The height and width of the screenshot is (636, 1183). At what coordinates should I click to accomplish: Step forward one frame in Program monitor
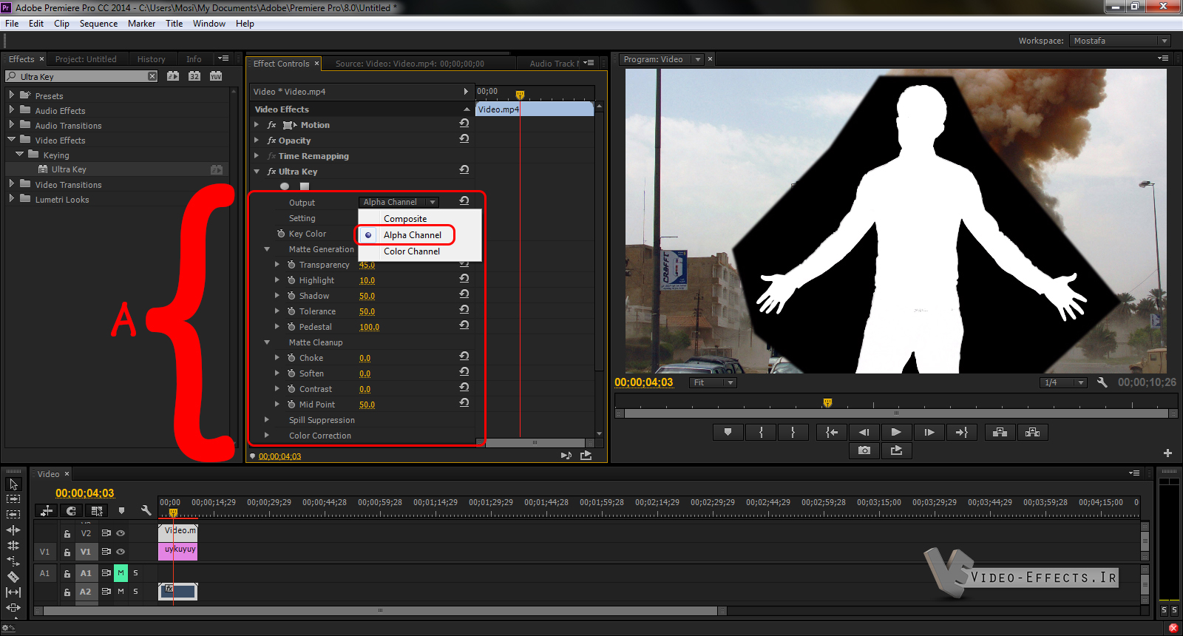click(x=929, y=433)
